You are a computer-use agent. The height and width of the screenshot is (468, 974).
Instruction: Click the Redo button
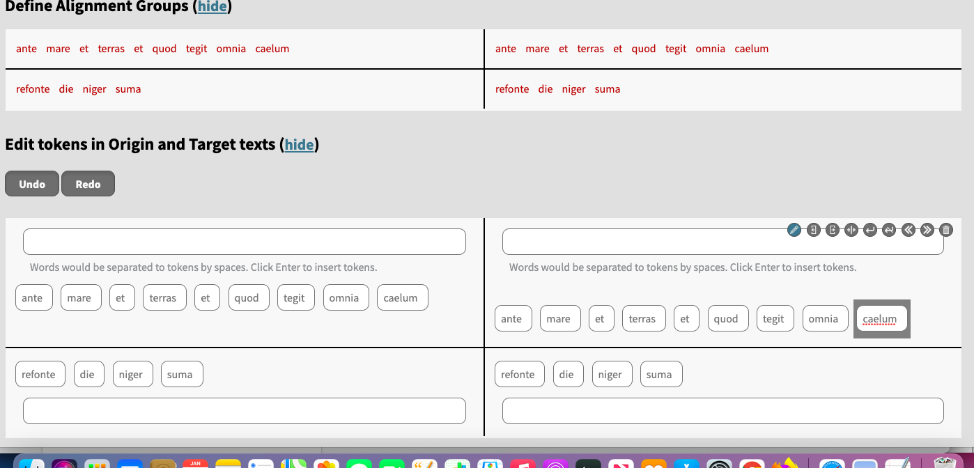pos(88,183)
